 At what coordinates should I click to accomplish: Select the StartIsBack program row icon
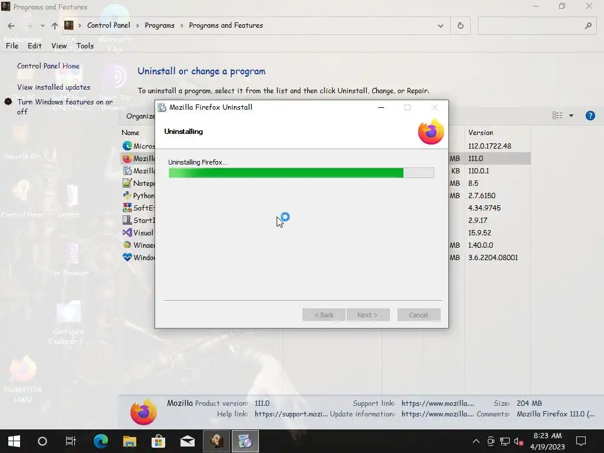pos(127,220)
